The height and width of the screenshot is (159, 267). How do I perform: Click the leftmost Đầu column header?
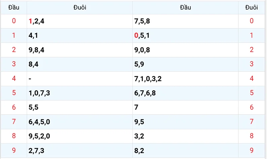click(x=14, y=7)
